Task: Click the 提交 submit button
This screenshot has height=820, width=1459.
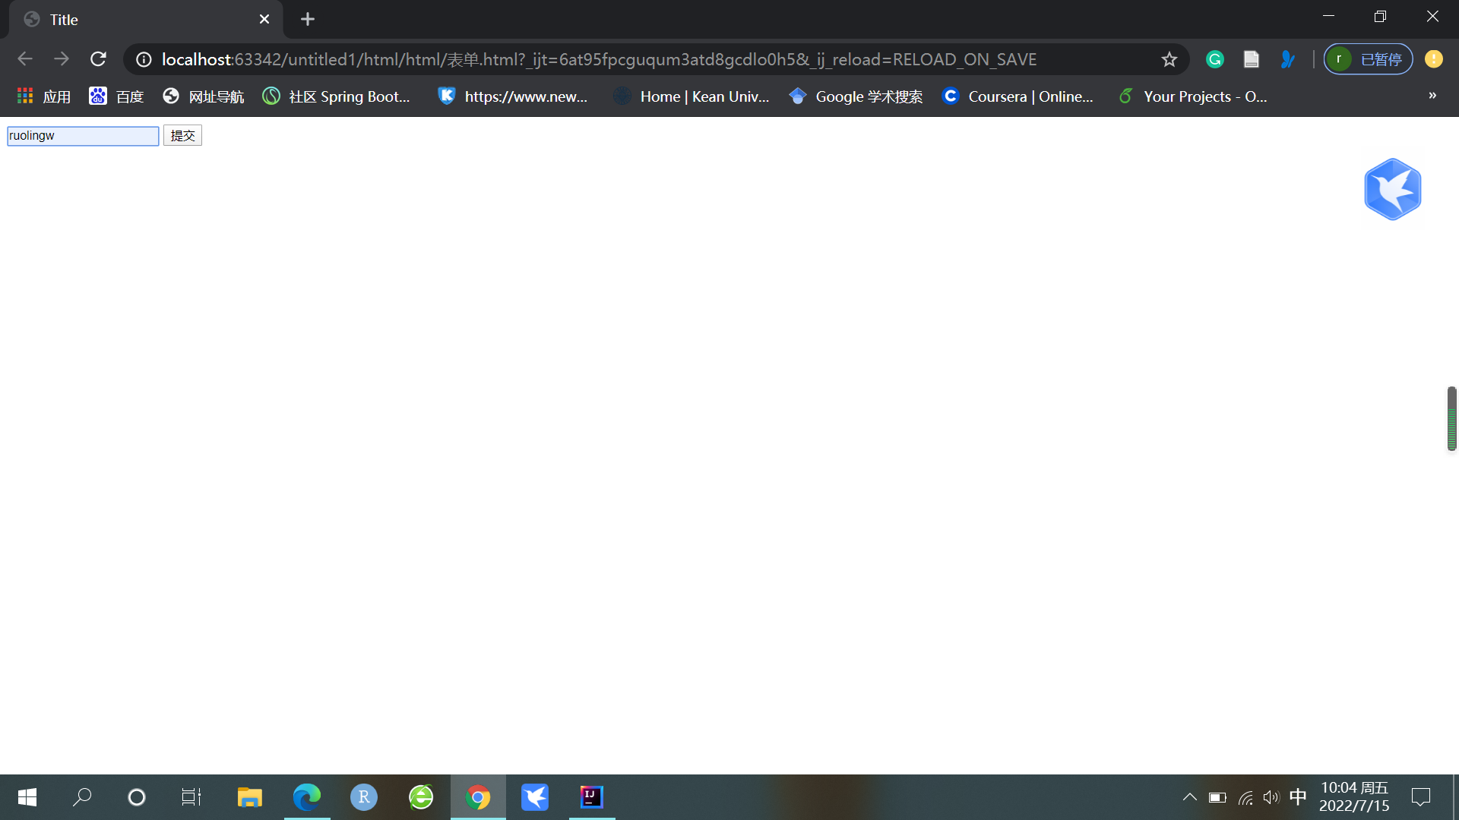Action: tap(182, 135)
